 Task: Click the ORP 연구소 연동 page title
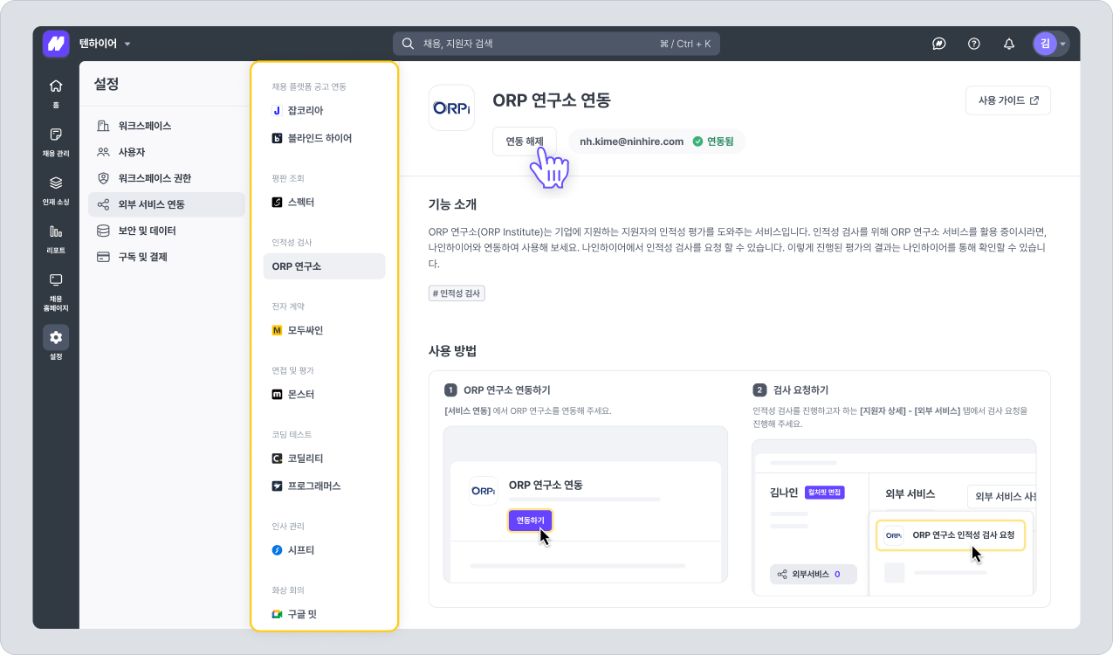pos(552,100)
